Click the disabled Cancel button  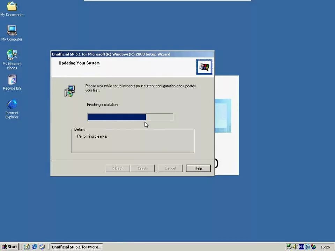(x=170, y=168)
